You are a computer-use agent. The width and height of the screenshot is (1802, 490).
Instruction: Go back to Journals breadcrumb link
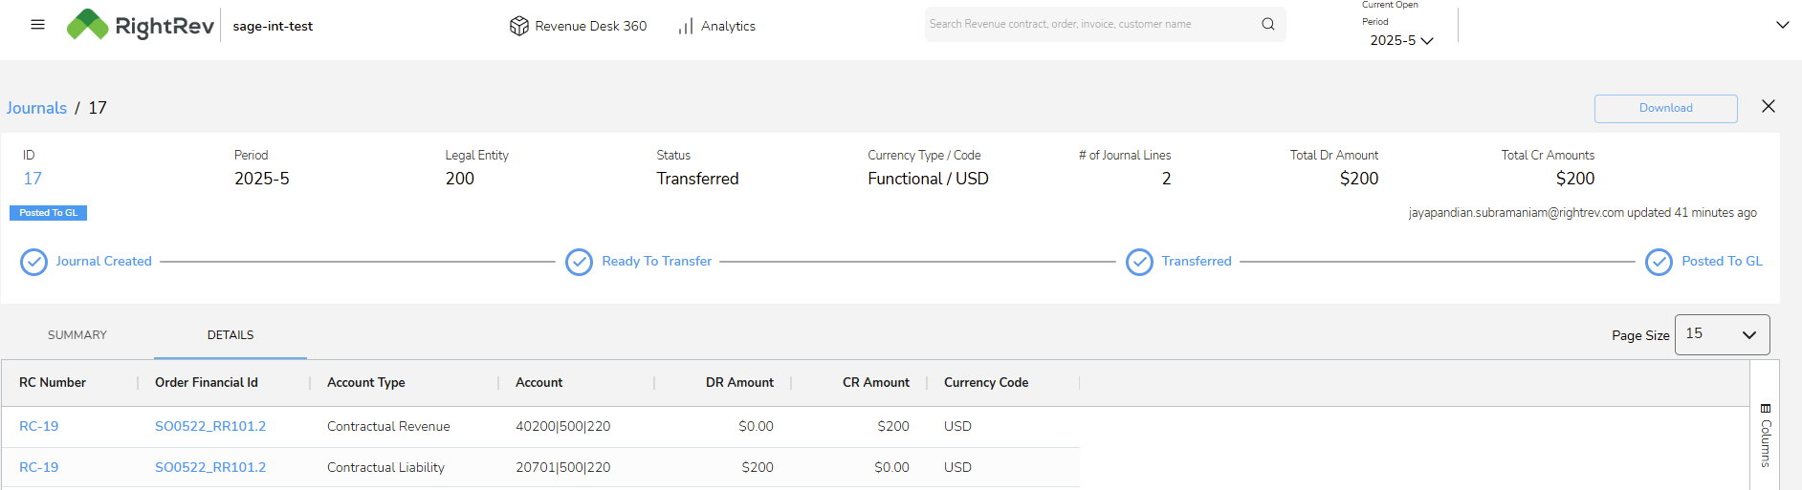(36, 108)
